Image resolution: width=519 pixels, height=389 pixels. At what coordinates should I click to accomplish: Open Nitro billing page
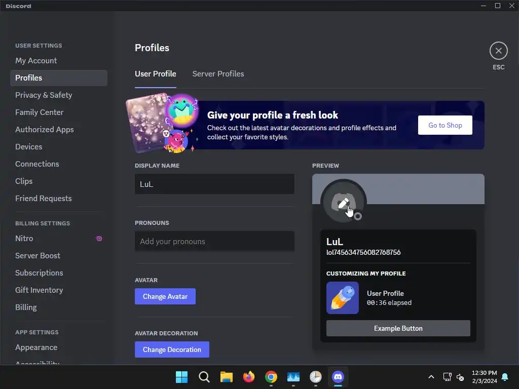pos(59,238)
